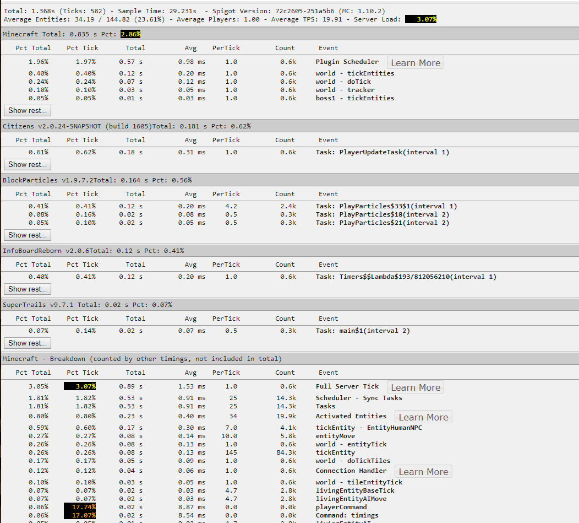Select the PlayerUpdateTask(interval 1) event text

click(x=382, y=152)
